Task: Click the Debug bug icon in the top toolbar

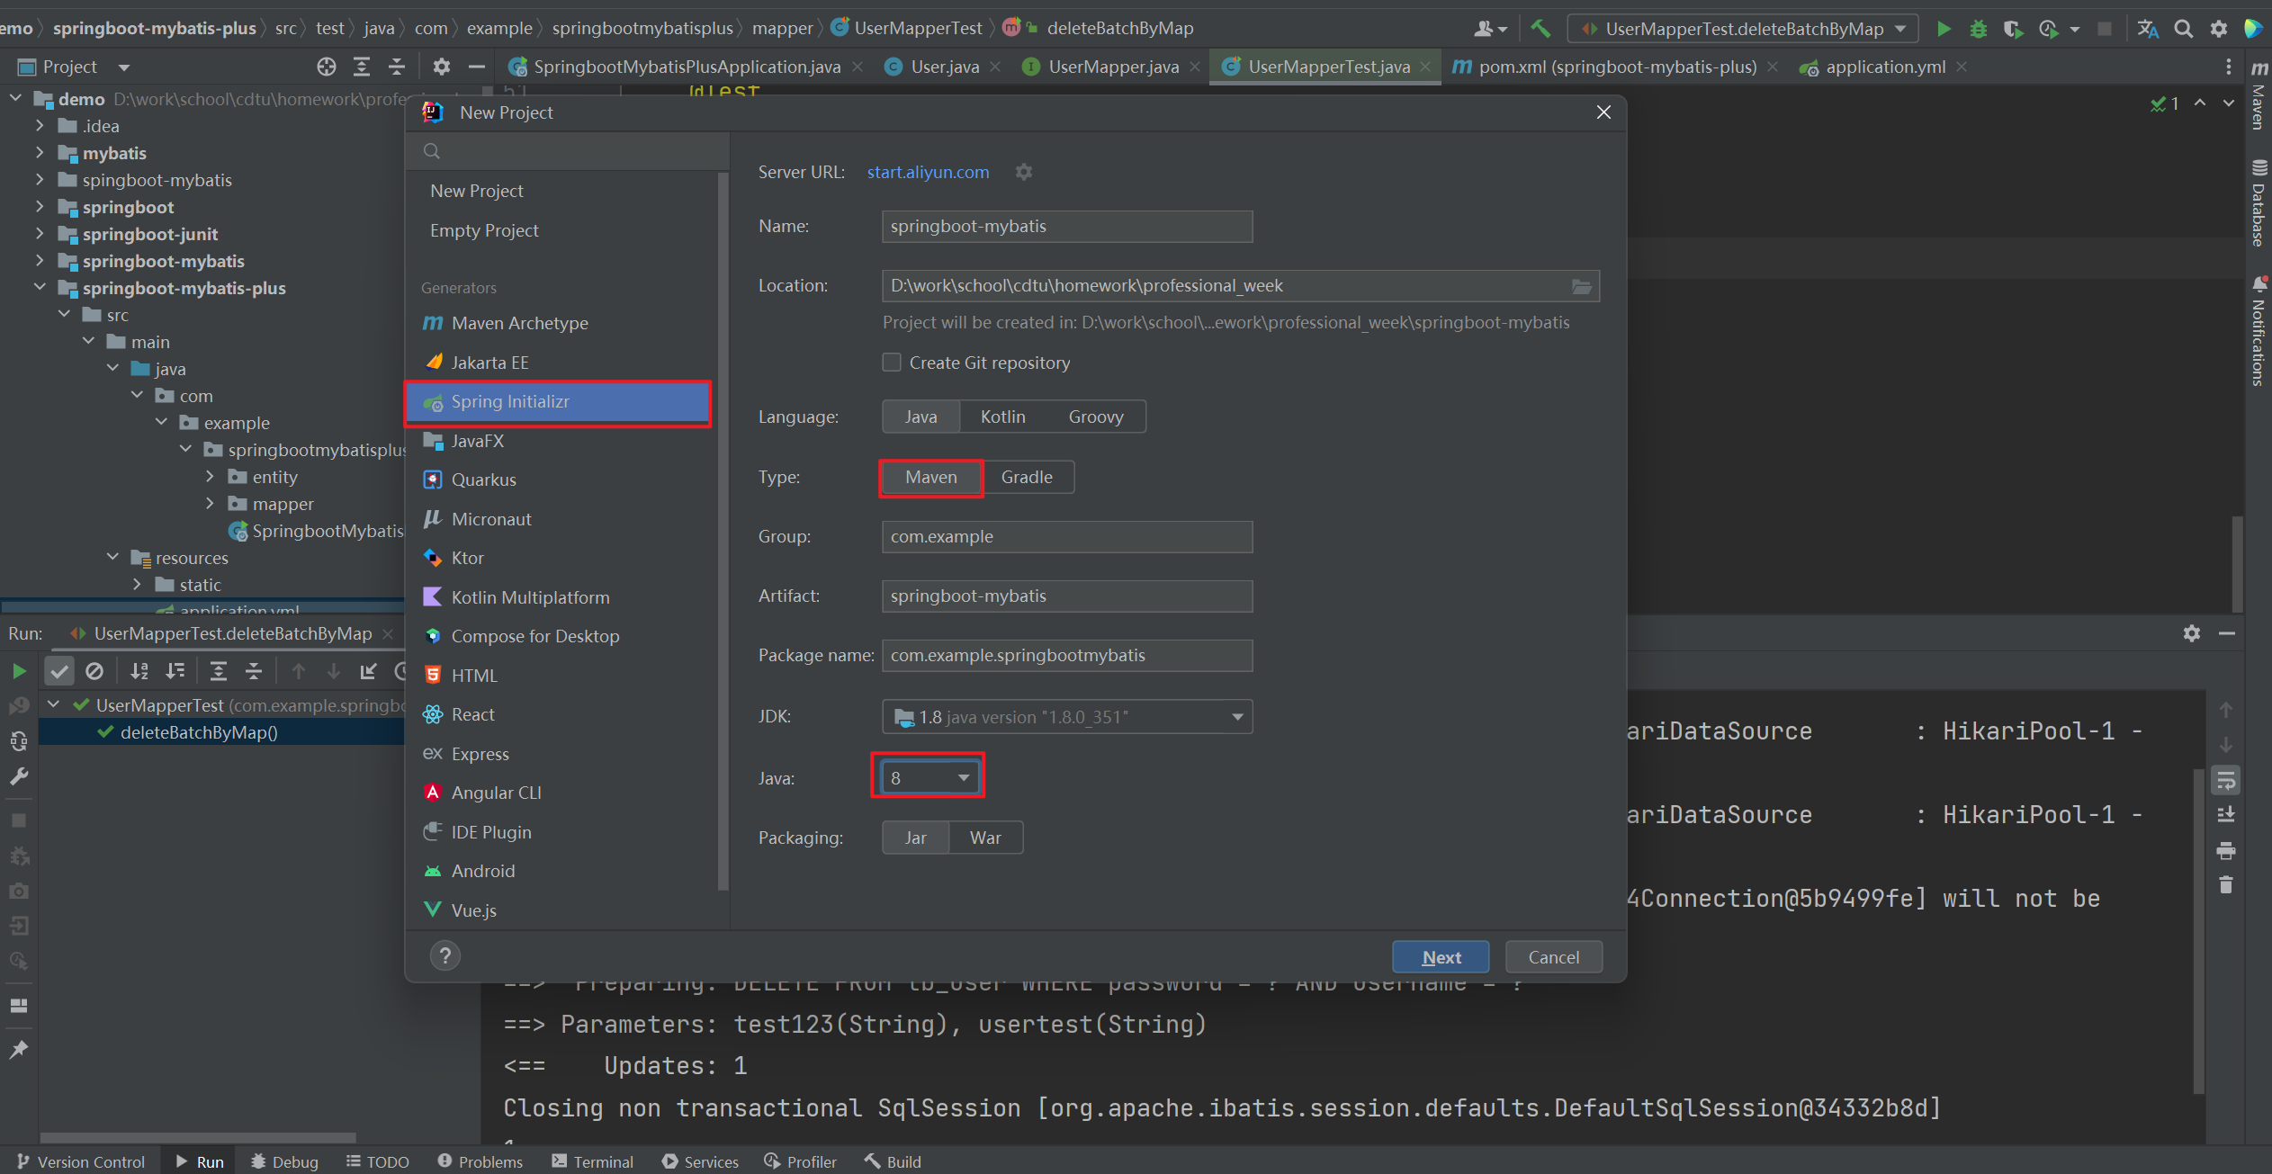Action: 1978,29
